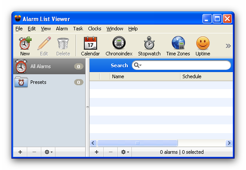
Task: Open alarm list gear actions dropdown
Action: (125, 152)
